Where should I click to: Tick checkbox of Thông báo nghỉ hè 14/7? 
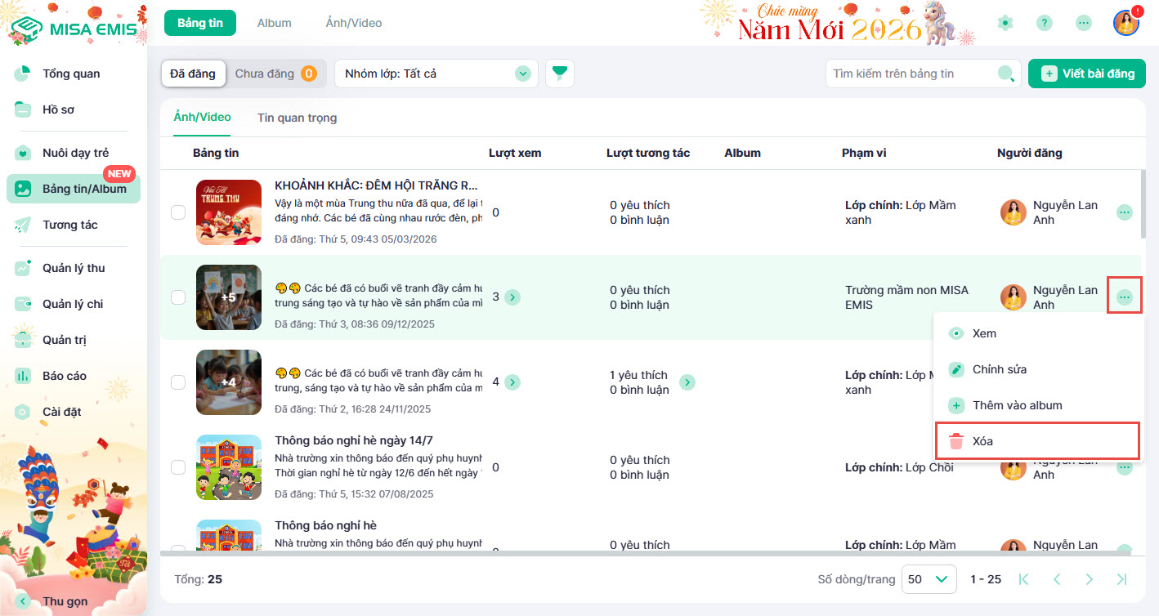point(178,467)
